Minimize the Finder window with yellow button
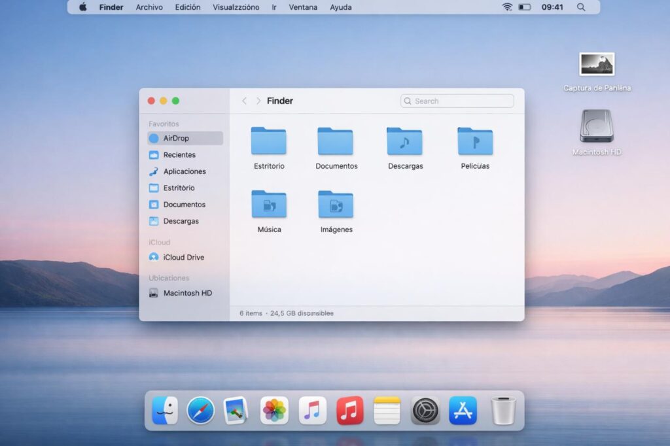 coord(163,101)
